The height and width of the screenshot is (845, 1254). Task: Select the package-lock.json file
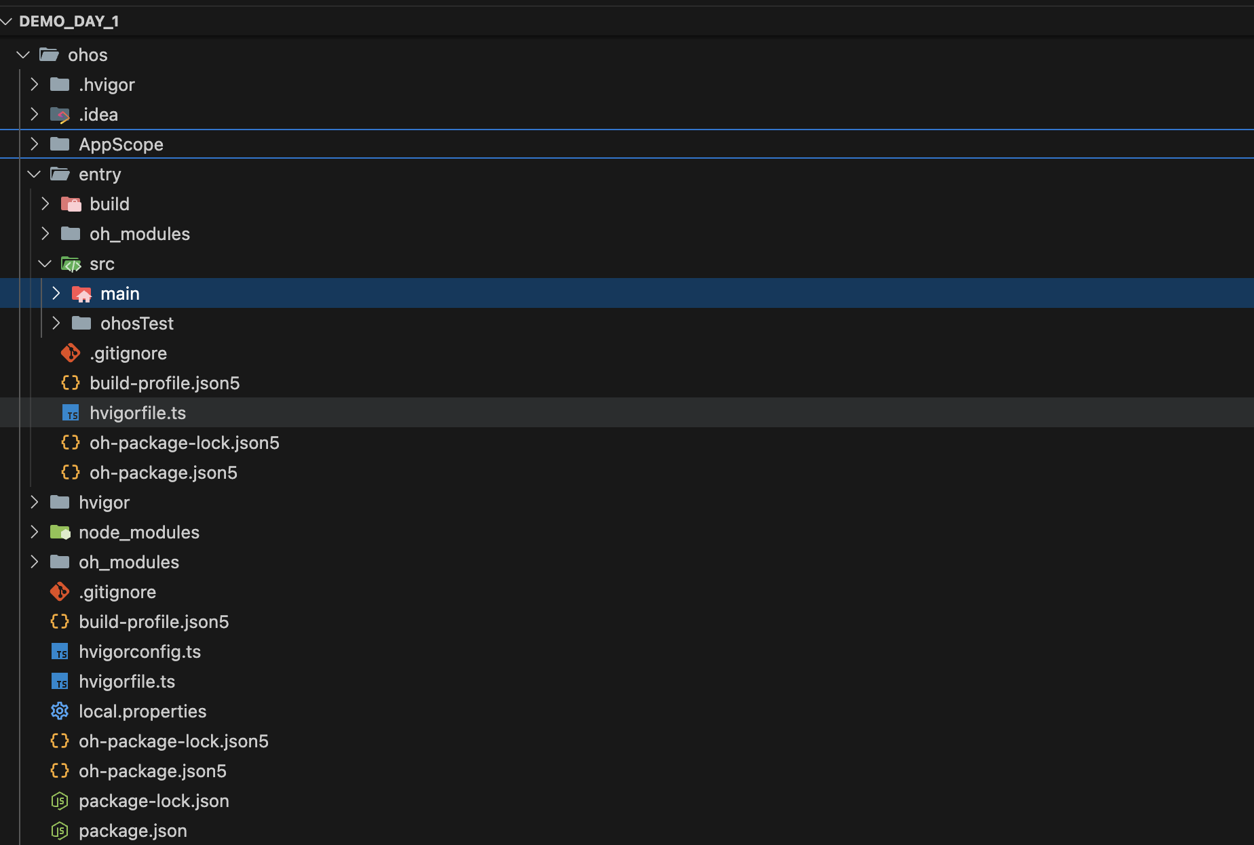click(154, 800)
